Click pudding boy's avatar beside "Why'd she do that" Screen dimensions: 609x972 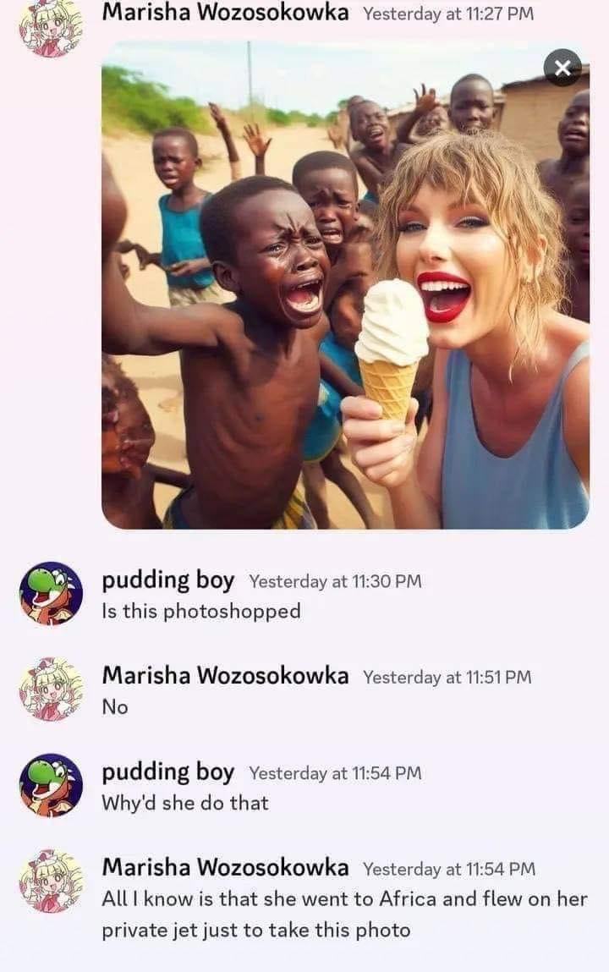click(51, 785)
